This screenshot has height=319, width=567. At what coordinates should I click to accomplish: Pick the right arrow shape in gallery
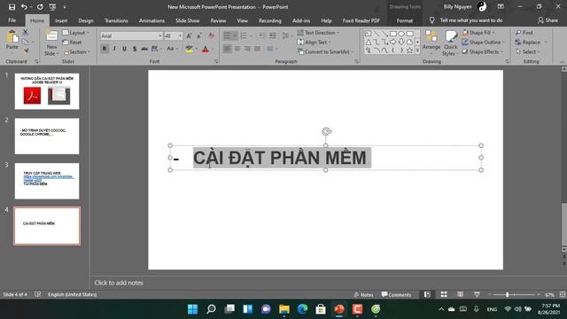point(392,42)
